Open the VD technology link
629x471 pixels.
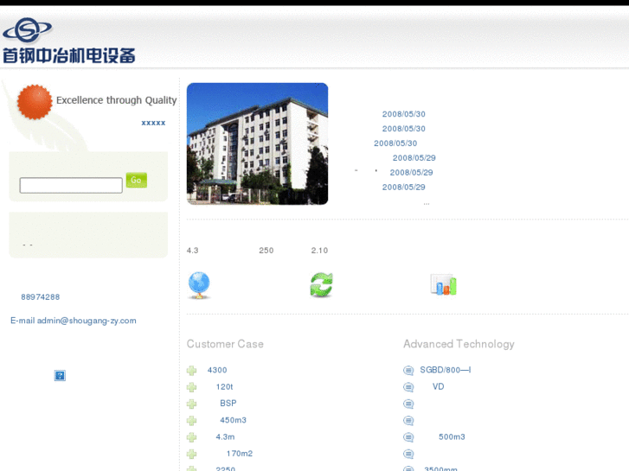click(x=438, y=386)
